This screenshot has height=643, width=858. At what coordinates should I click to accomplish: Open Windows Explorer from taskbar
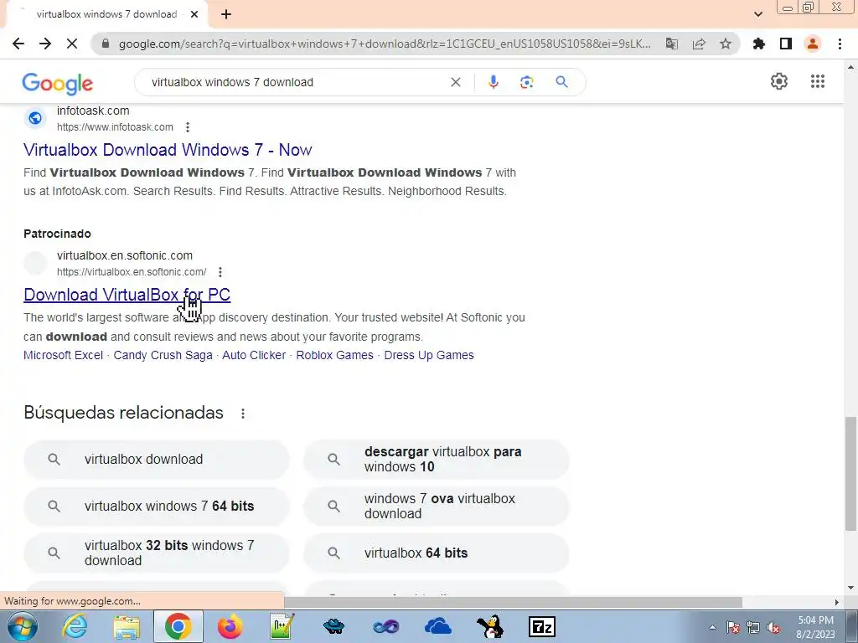click(127, 626)
